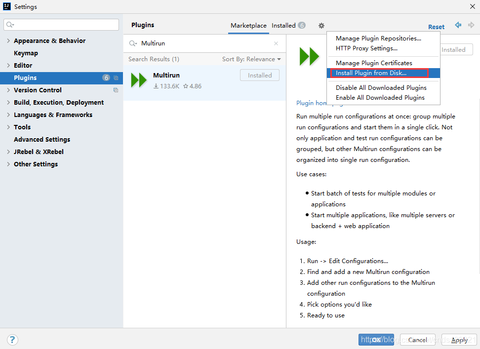Click the OK button

point(376,340)
